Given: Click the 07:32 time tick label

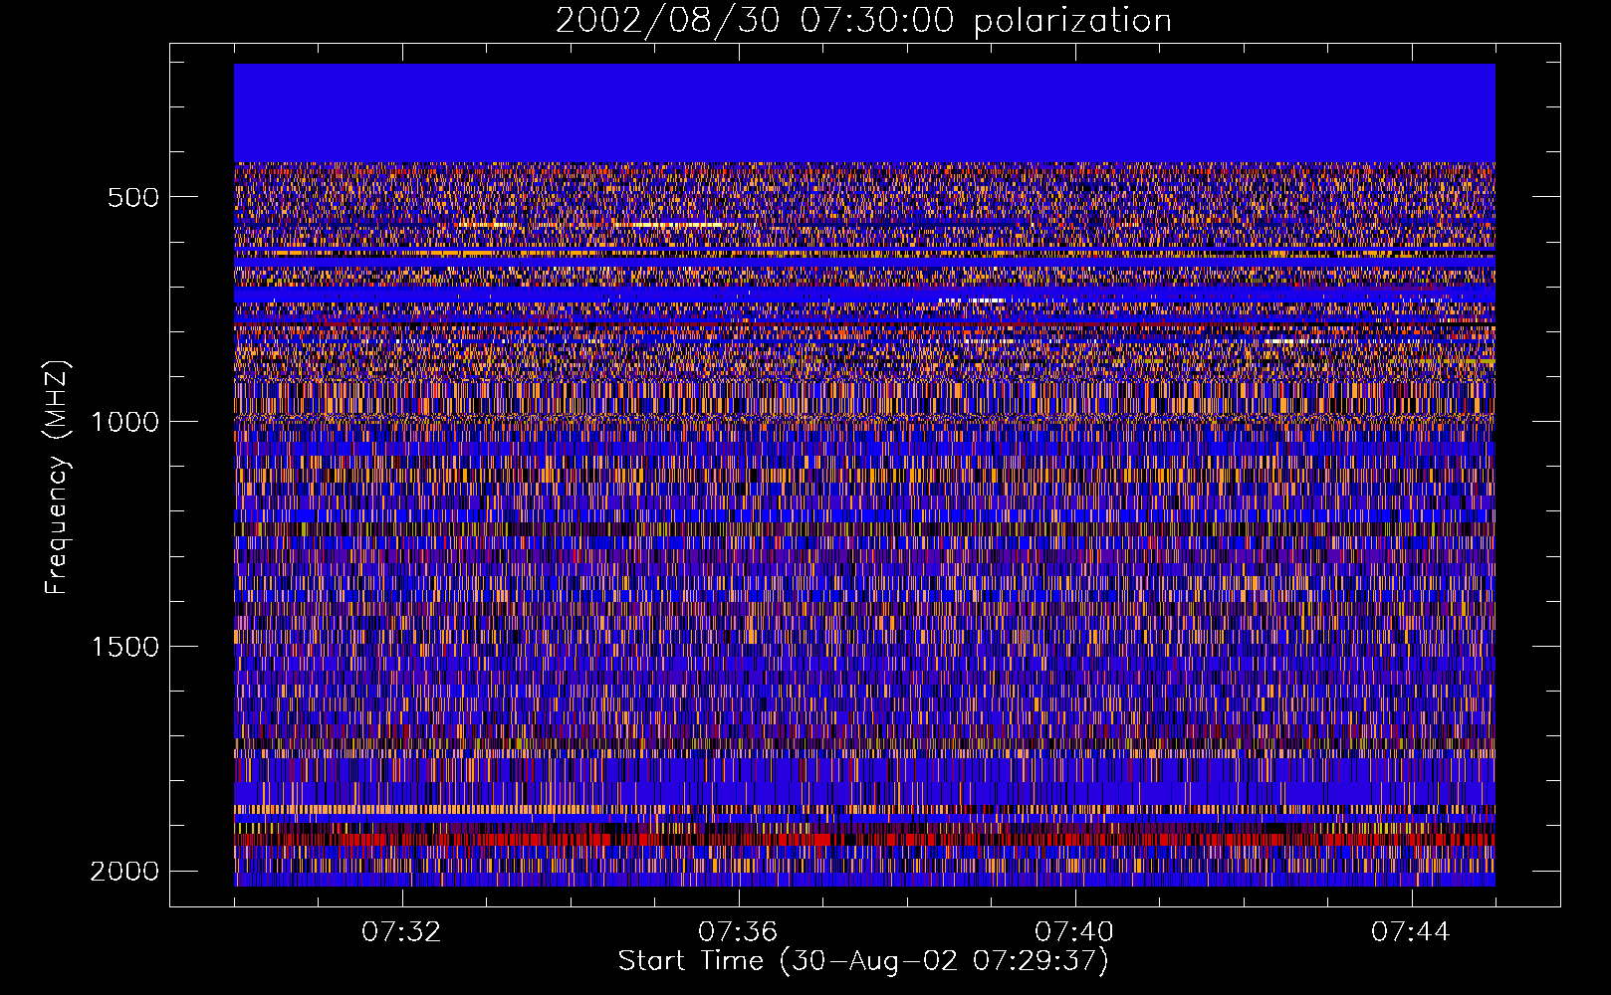Looking at the screenshot, I should pos(401,932).
